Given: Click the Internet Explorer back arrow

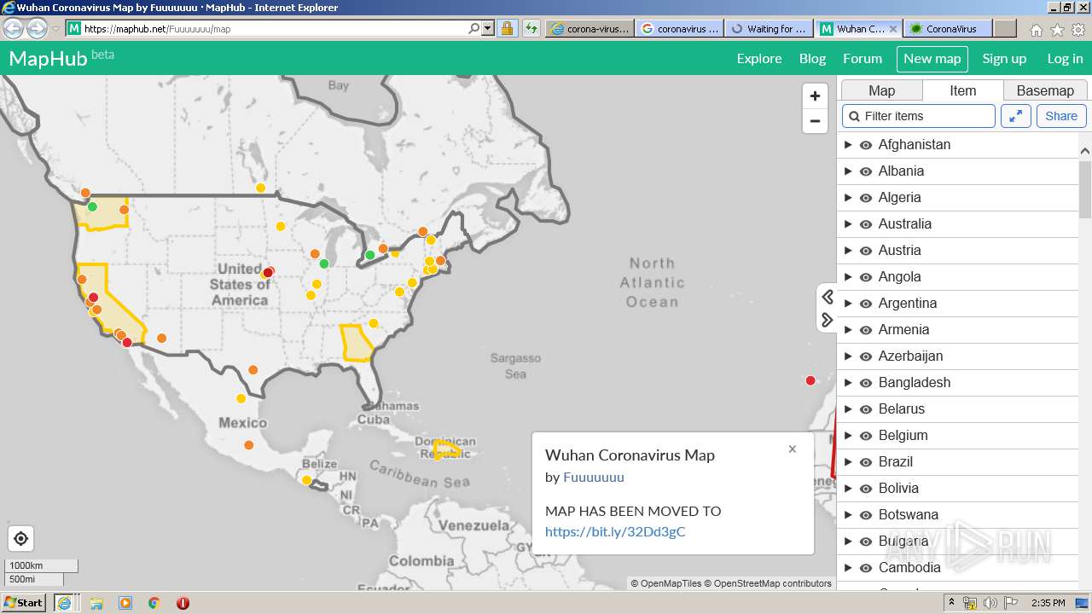Looking at the screenshot, I should tap(14, 28).
